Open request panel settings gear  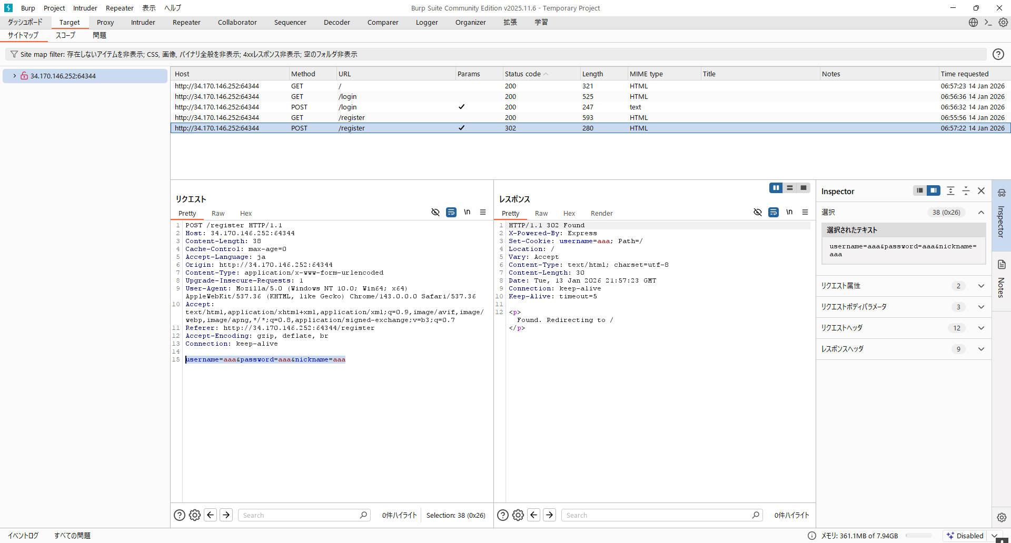coord(195,515)
